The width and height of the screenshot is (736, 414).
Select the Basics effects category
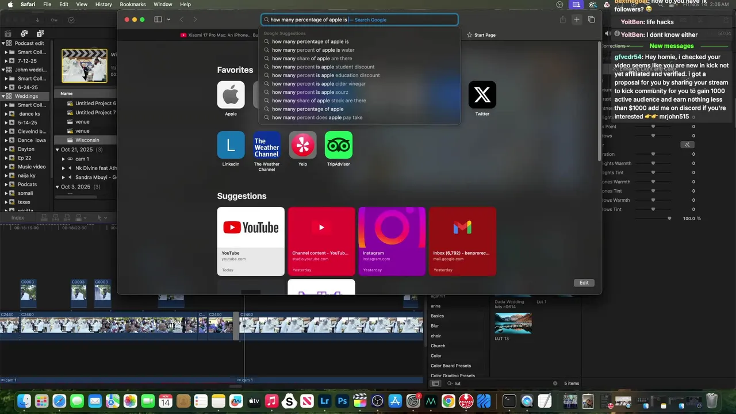(x=437, y=316)
